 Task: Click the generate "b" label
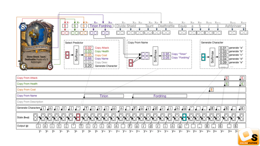pyautogui.click(x=236, y=51)
